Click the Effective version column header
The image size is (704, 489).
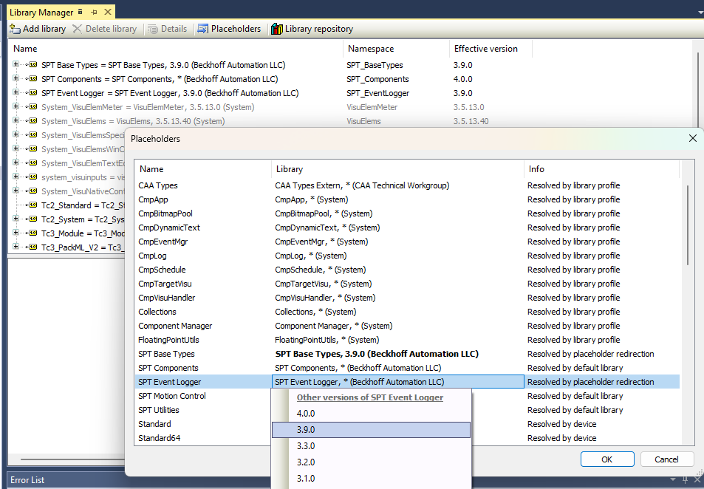(491, 49)
